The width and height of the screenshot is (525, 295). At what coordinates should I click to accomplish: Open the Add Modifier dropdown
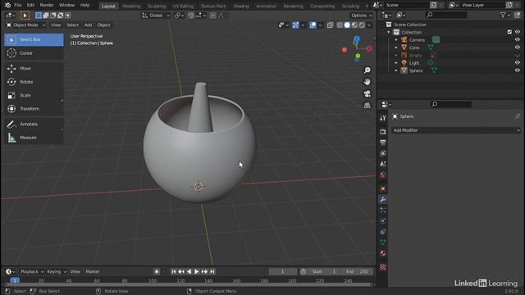point(456,130)
